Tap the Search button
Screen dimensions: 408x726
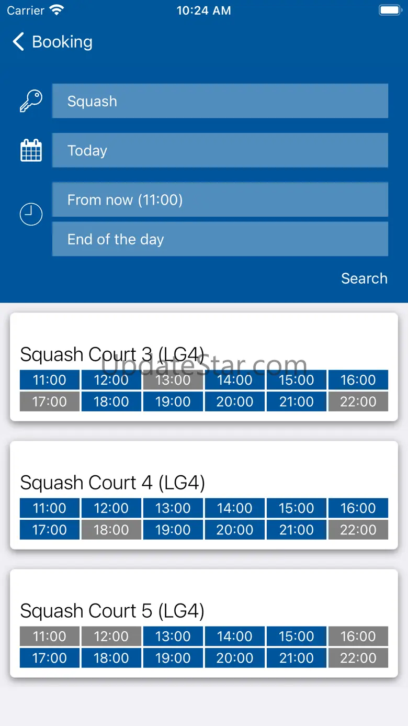pos(364,278)
